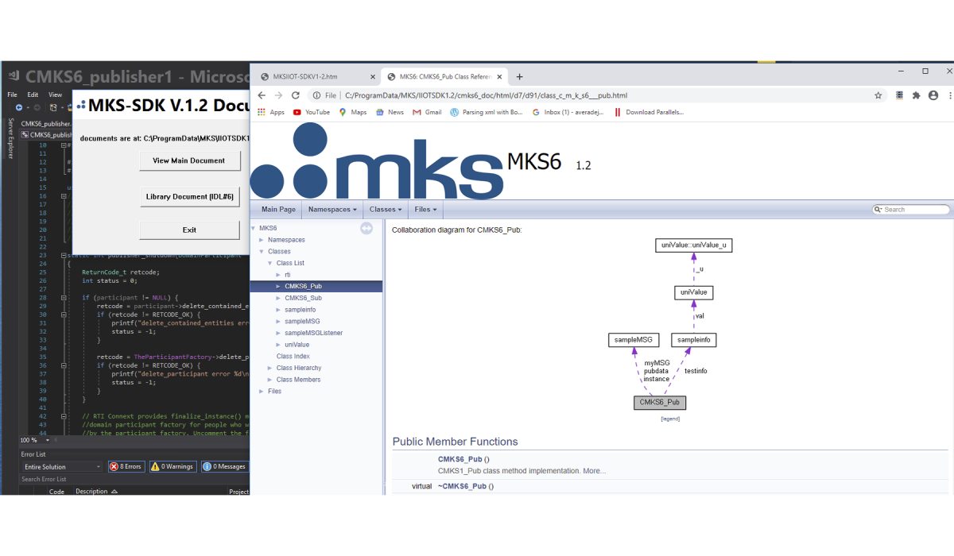Click the browser back arrow

262,95
